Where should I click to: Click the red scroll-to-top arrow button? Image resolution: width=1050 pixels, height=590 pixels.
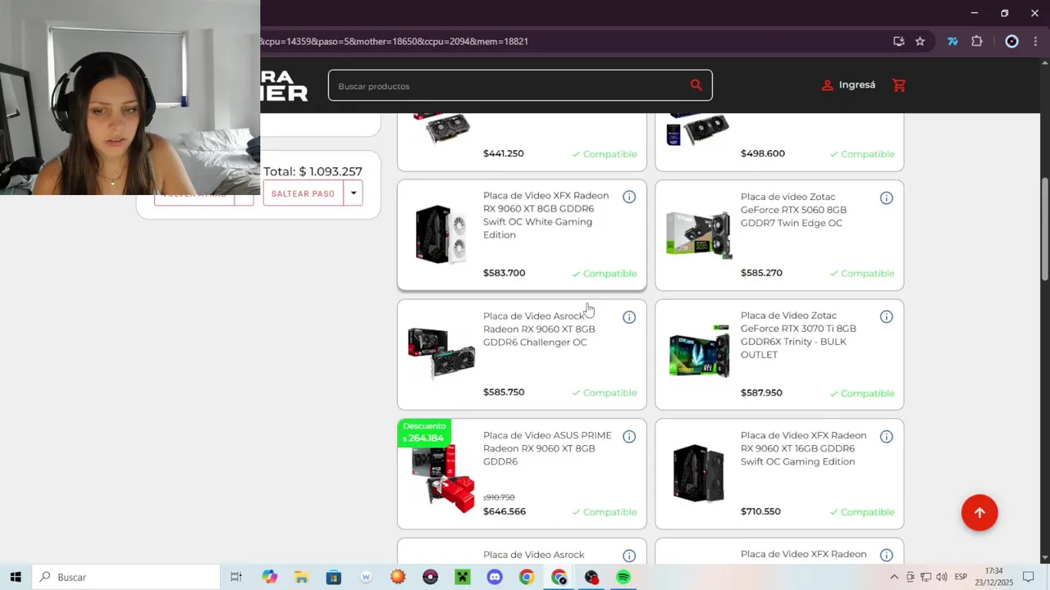(979, 513)
